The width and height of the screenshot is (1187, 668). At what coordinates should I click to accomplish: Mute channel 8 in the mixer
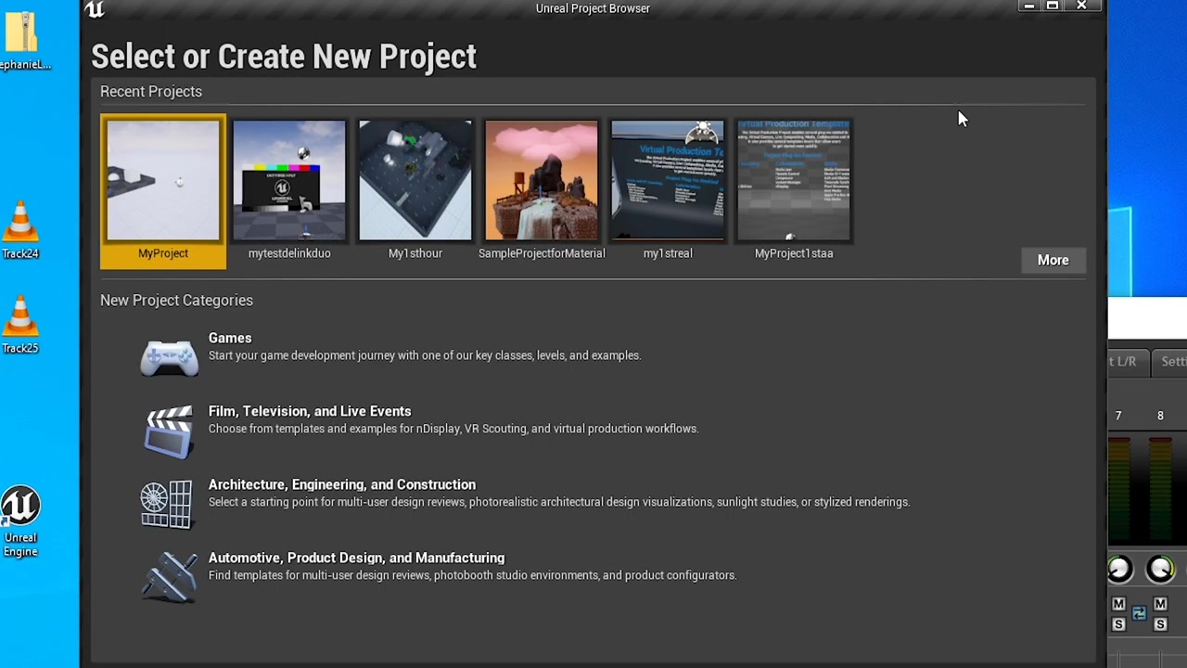tap(1160, 605)
